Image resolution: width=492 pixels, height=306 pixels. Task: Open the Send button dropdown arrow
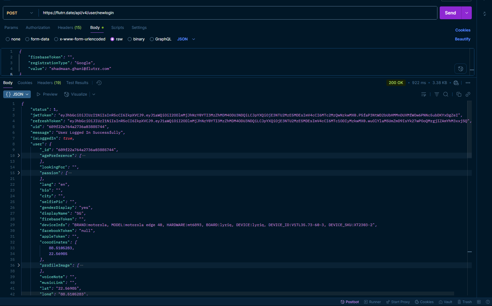coord(466,13)
